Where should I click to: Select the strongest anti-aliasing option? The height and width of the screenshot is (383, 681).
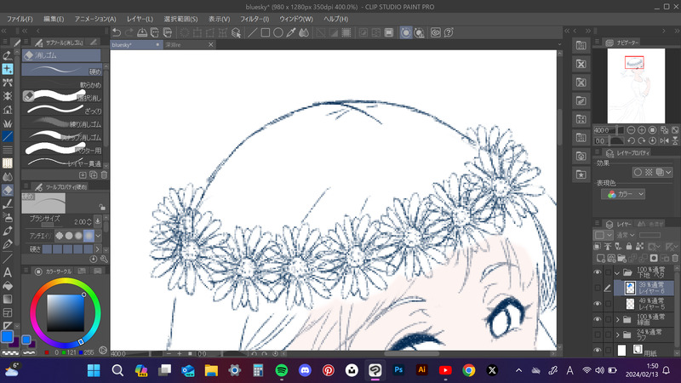(x=89, y=236)
